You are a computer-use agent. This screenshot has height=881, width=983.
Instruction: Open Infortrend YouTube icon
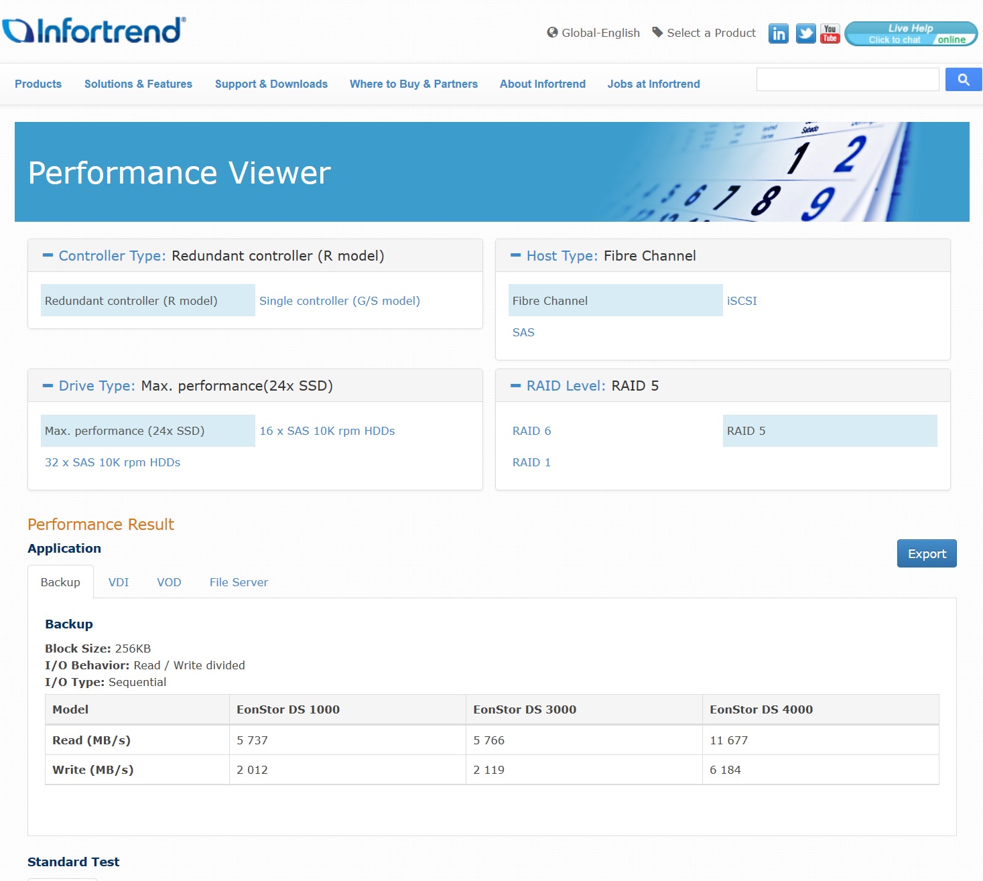(830, 33)
